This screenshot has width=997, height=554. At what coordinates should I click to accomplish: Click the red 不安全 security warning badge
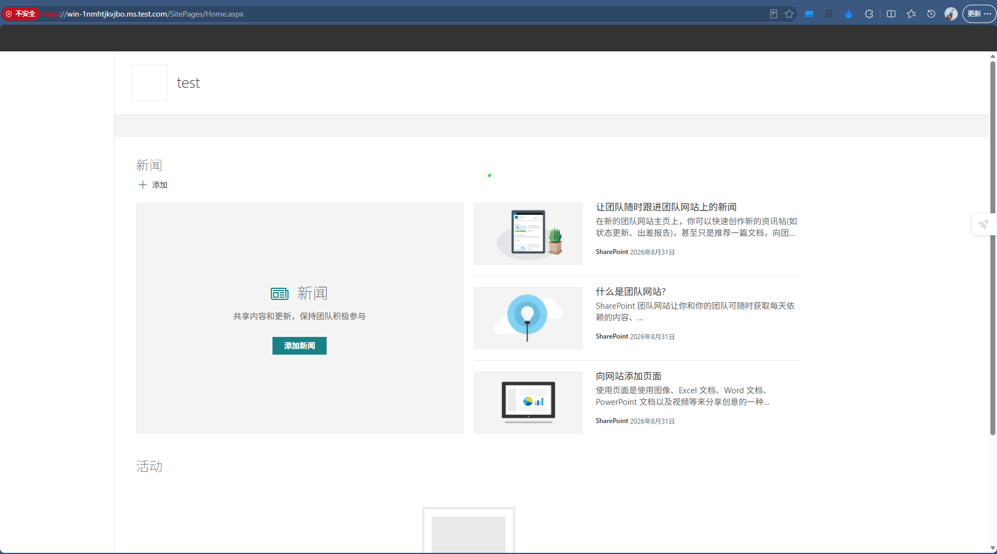[21, 14]
